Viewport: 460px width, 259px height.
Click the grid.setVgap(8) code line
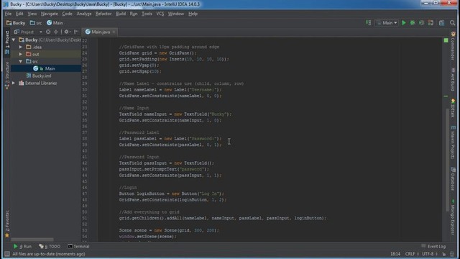(x=139, y=65)
